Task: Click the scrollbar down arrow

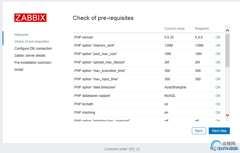Action: click(227, 115)
